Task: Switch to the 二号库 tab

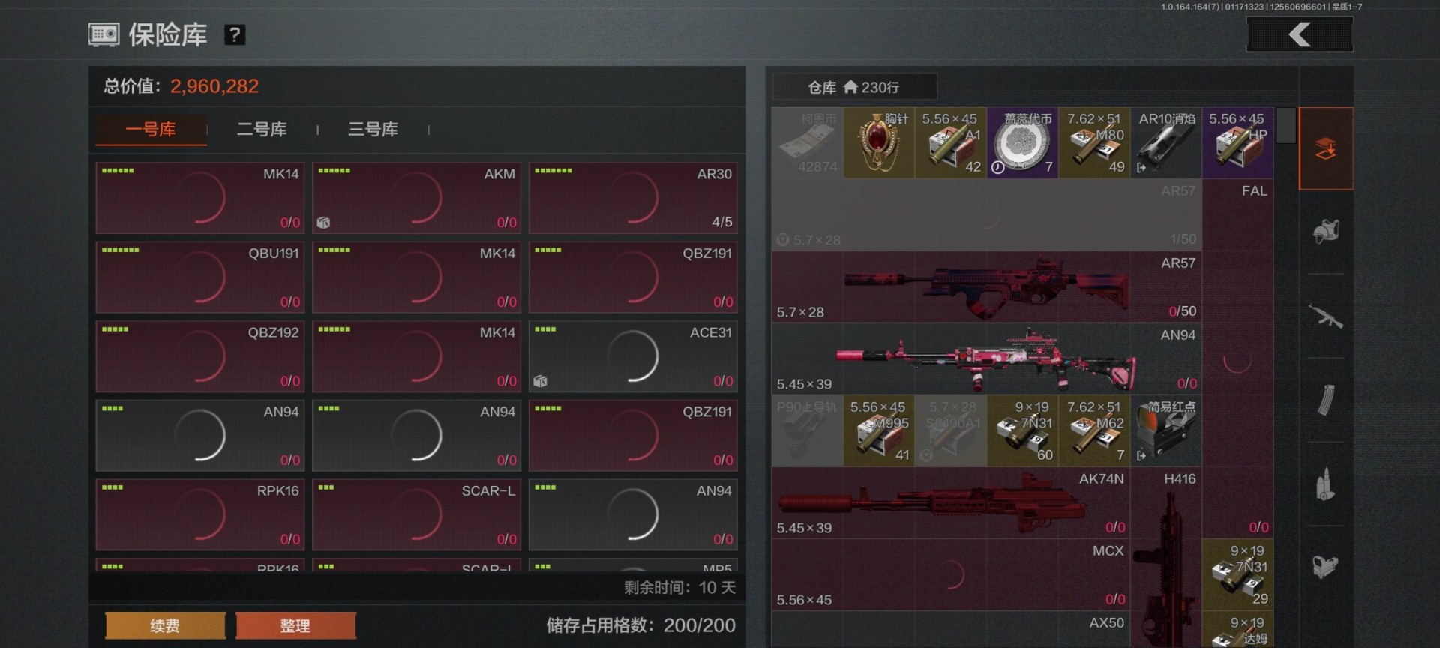Action: pos(262,129)
